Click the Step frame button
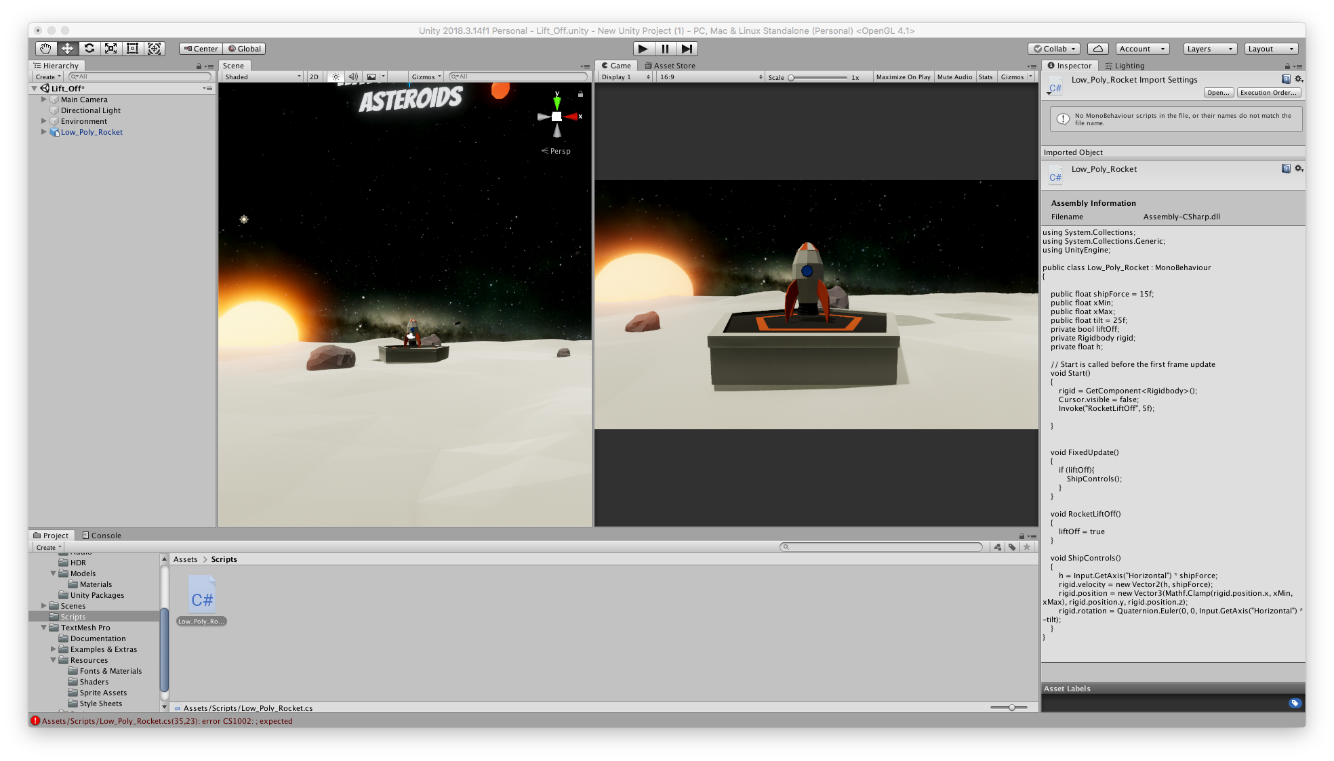 (x=687, y=49)
